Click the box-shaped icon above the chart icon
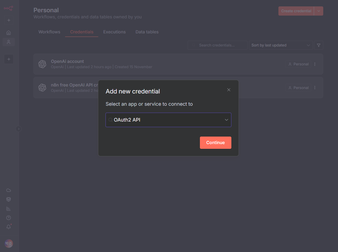The image size is (338, 252). [9, 199]
